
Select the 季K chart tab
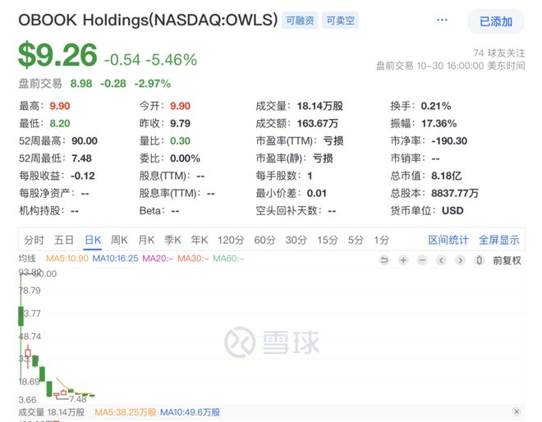pyautogui.click(x=172, y=240)
